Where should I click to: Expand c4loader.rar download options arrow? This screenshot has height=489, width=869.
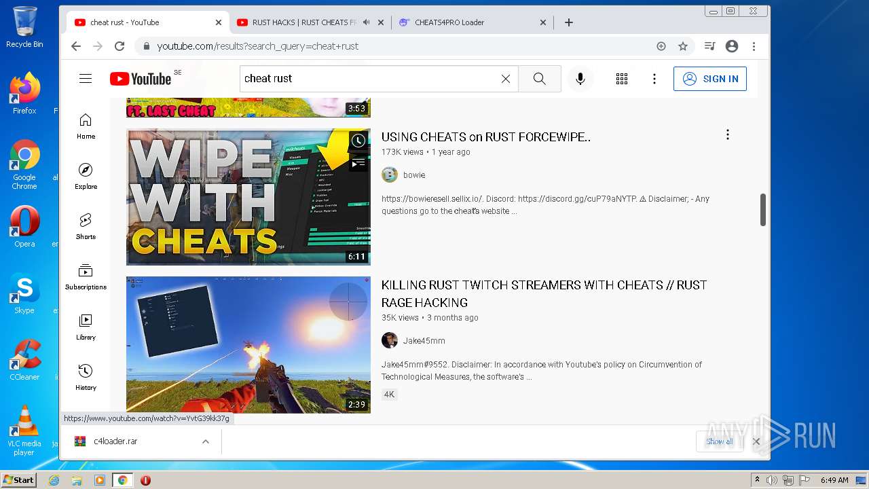(206, 441)
